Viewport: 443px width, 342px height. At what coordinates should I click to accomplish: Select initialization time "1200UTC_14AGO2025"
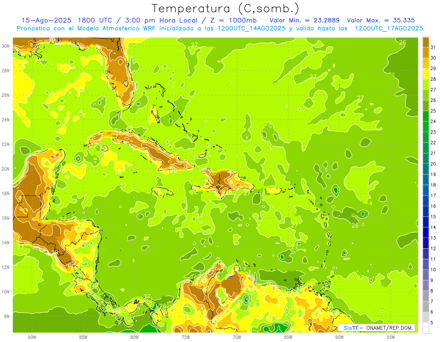pos(252,28)
